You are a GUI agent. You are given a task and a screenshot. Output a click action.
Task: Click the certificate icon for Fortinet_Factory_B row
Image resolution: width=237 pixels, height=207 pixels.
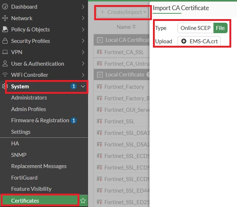(x=100, y=98)
